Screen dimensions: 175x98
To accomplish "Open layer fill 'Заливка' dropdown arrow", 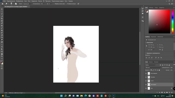I will tap(174, 70).
